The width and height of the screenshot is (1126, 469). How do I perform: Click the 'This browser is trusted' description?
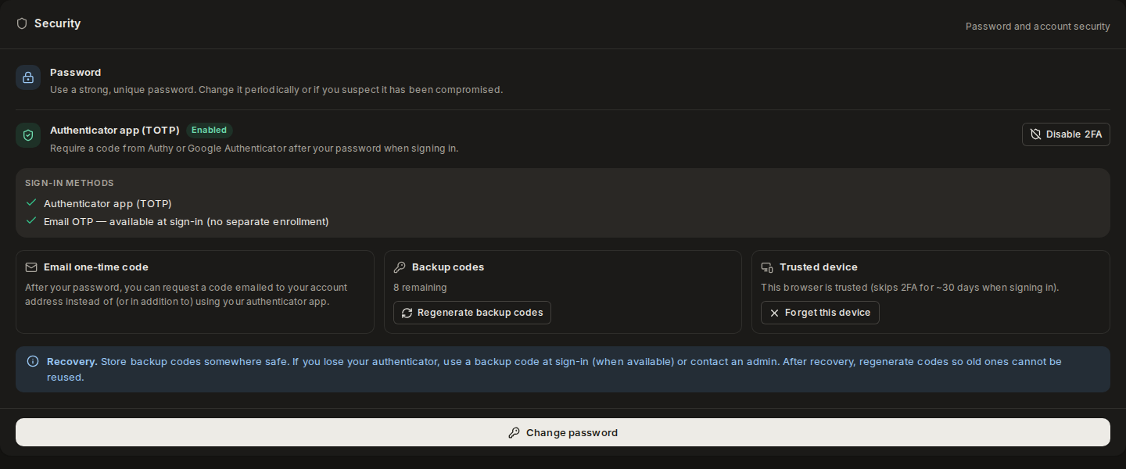910,288
